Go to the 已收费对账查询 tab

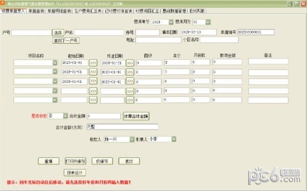pyautogui.click(x=118, y=11)
